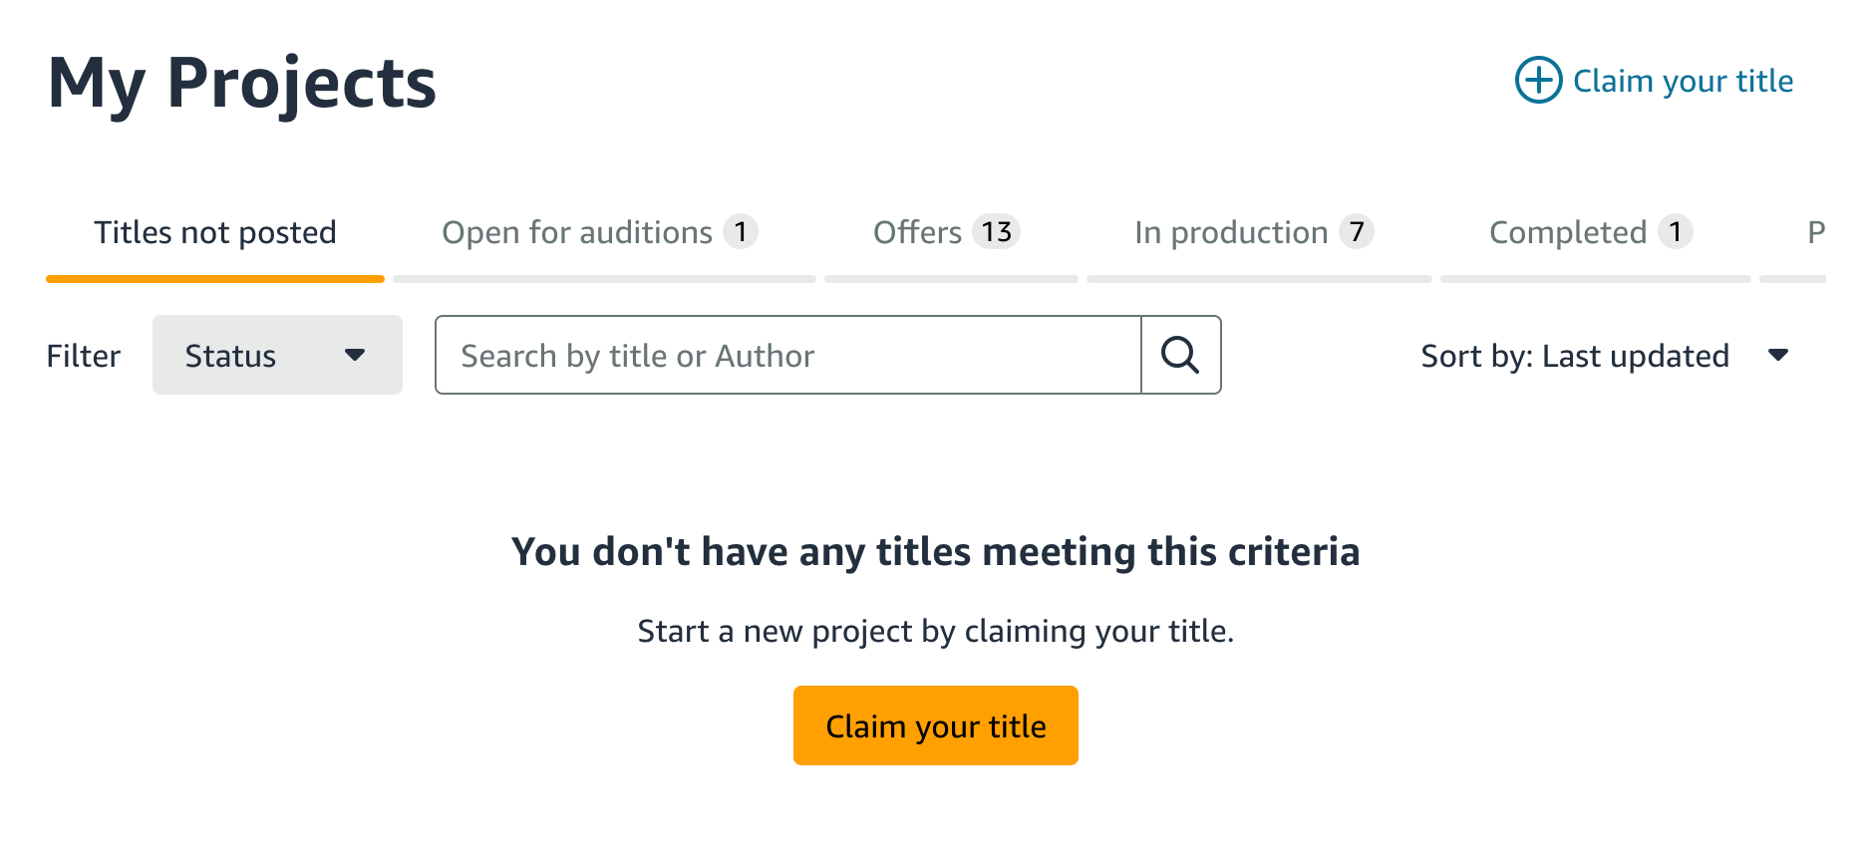Open the Status filter dropdown
This screenshot has width=1870, height=865.
277,355
